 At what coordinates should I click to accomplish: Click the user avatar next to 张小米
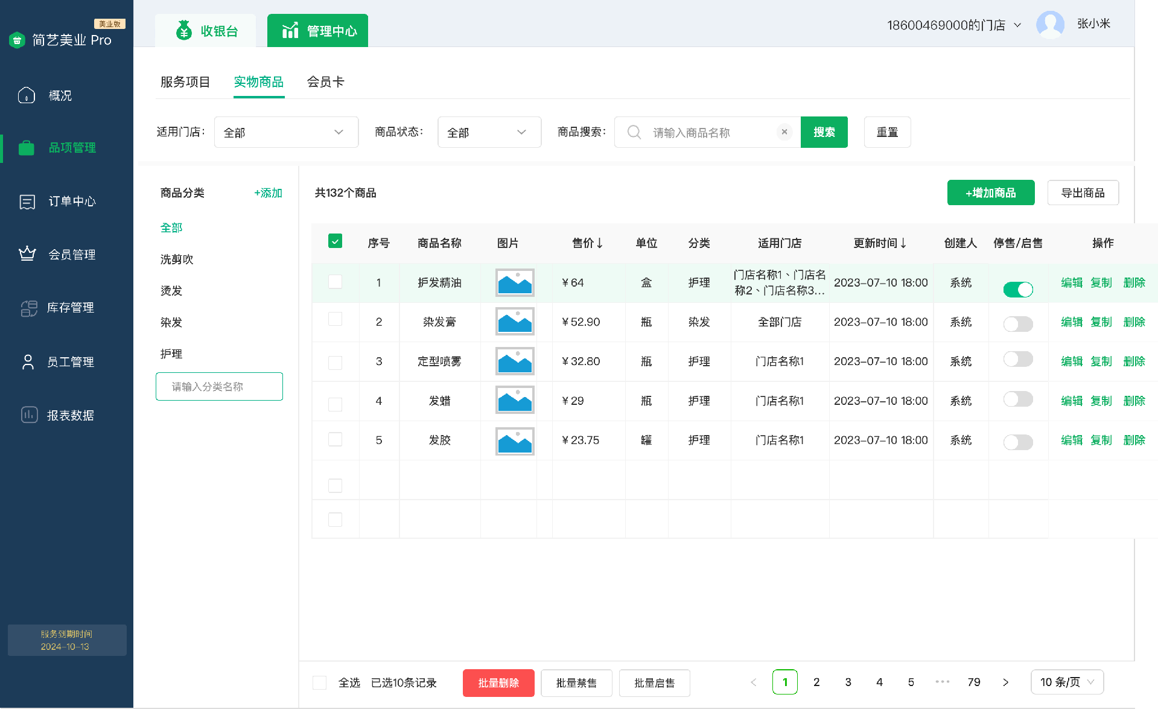click(x=1049, y=25)
